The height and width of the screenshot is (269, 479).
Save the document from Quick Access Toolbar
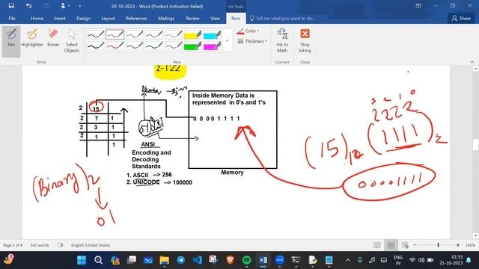pyautogui.click(x=11, y=6)
